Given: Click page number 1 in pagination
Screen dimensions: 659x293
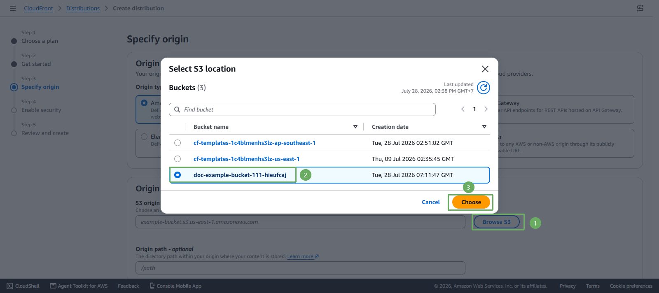Looking at the screenshot, I should (474, 109).
